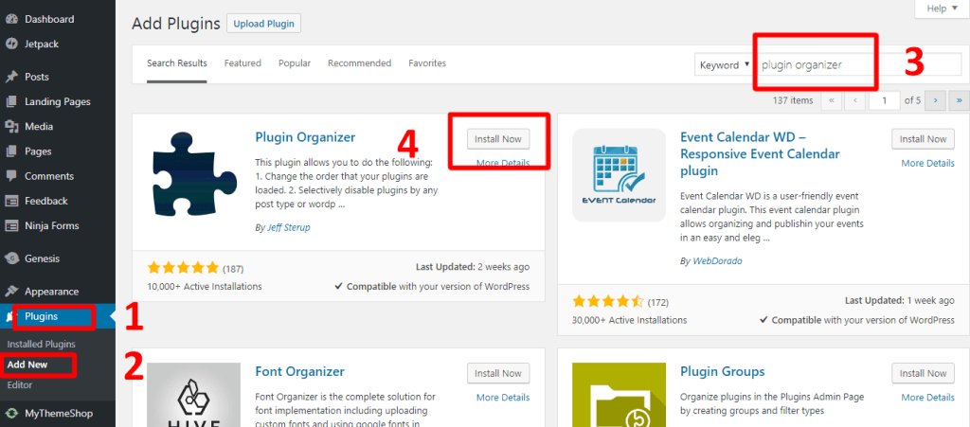Click author link Jeff Sterup
970x427 pixels.
point(289,227)
